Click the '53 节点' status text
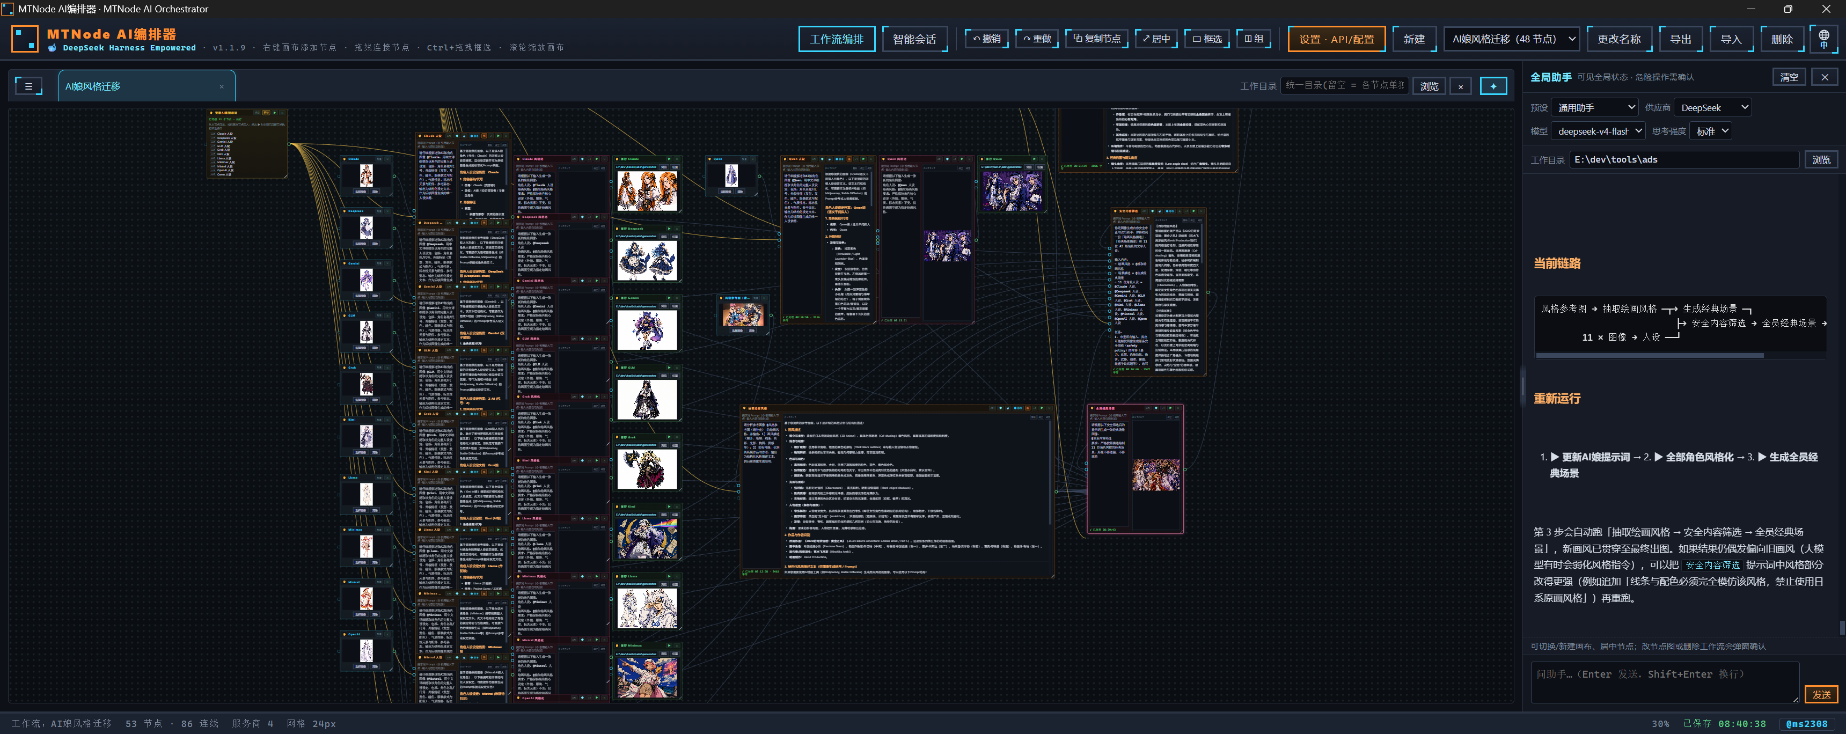The image size is (1846, 734). tap(143, 723)
